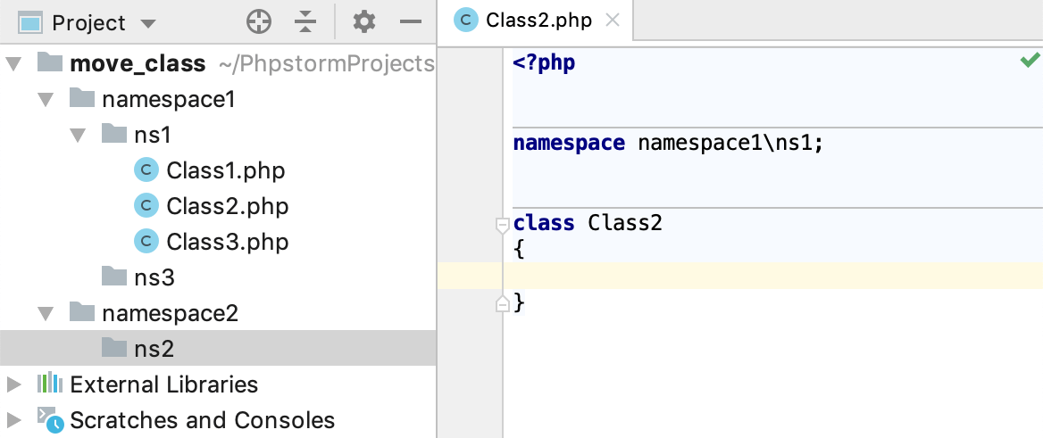Select the ns3 folder
This screenshot has width=1043, height=438.
coord(153,277)
